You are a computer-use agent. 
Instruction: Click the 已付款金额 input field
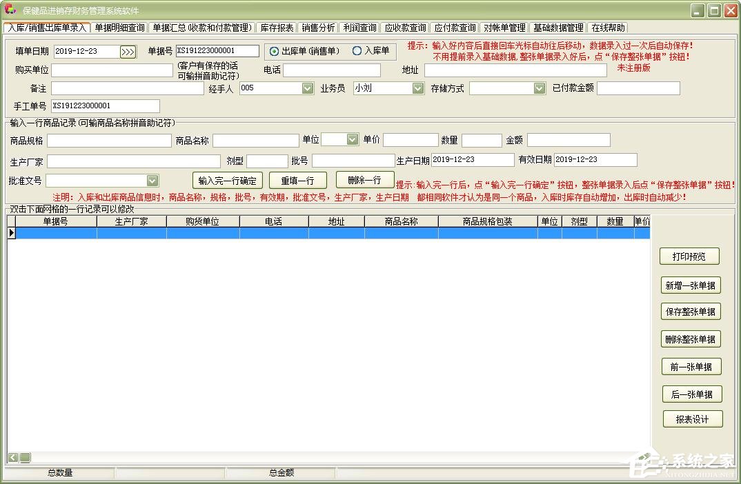(x=638, y=88)
